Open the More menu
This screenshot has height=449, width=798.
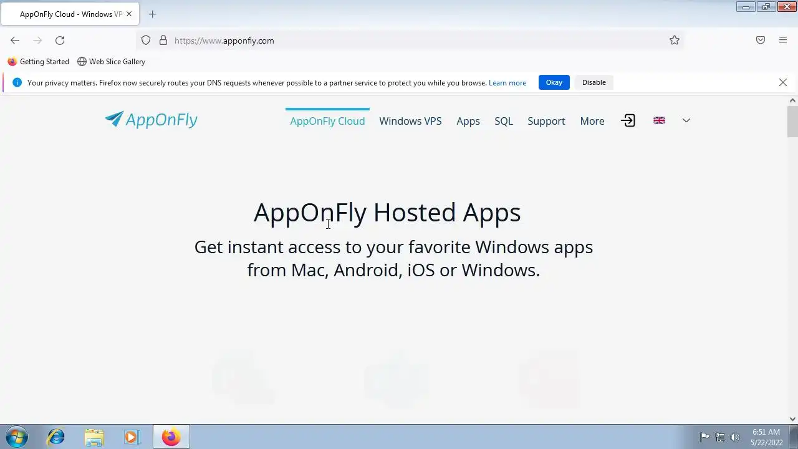(x=592, y=121)
